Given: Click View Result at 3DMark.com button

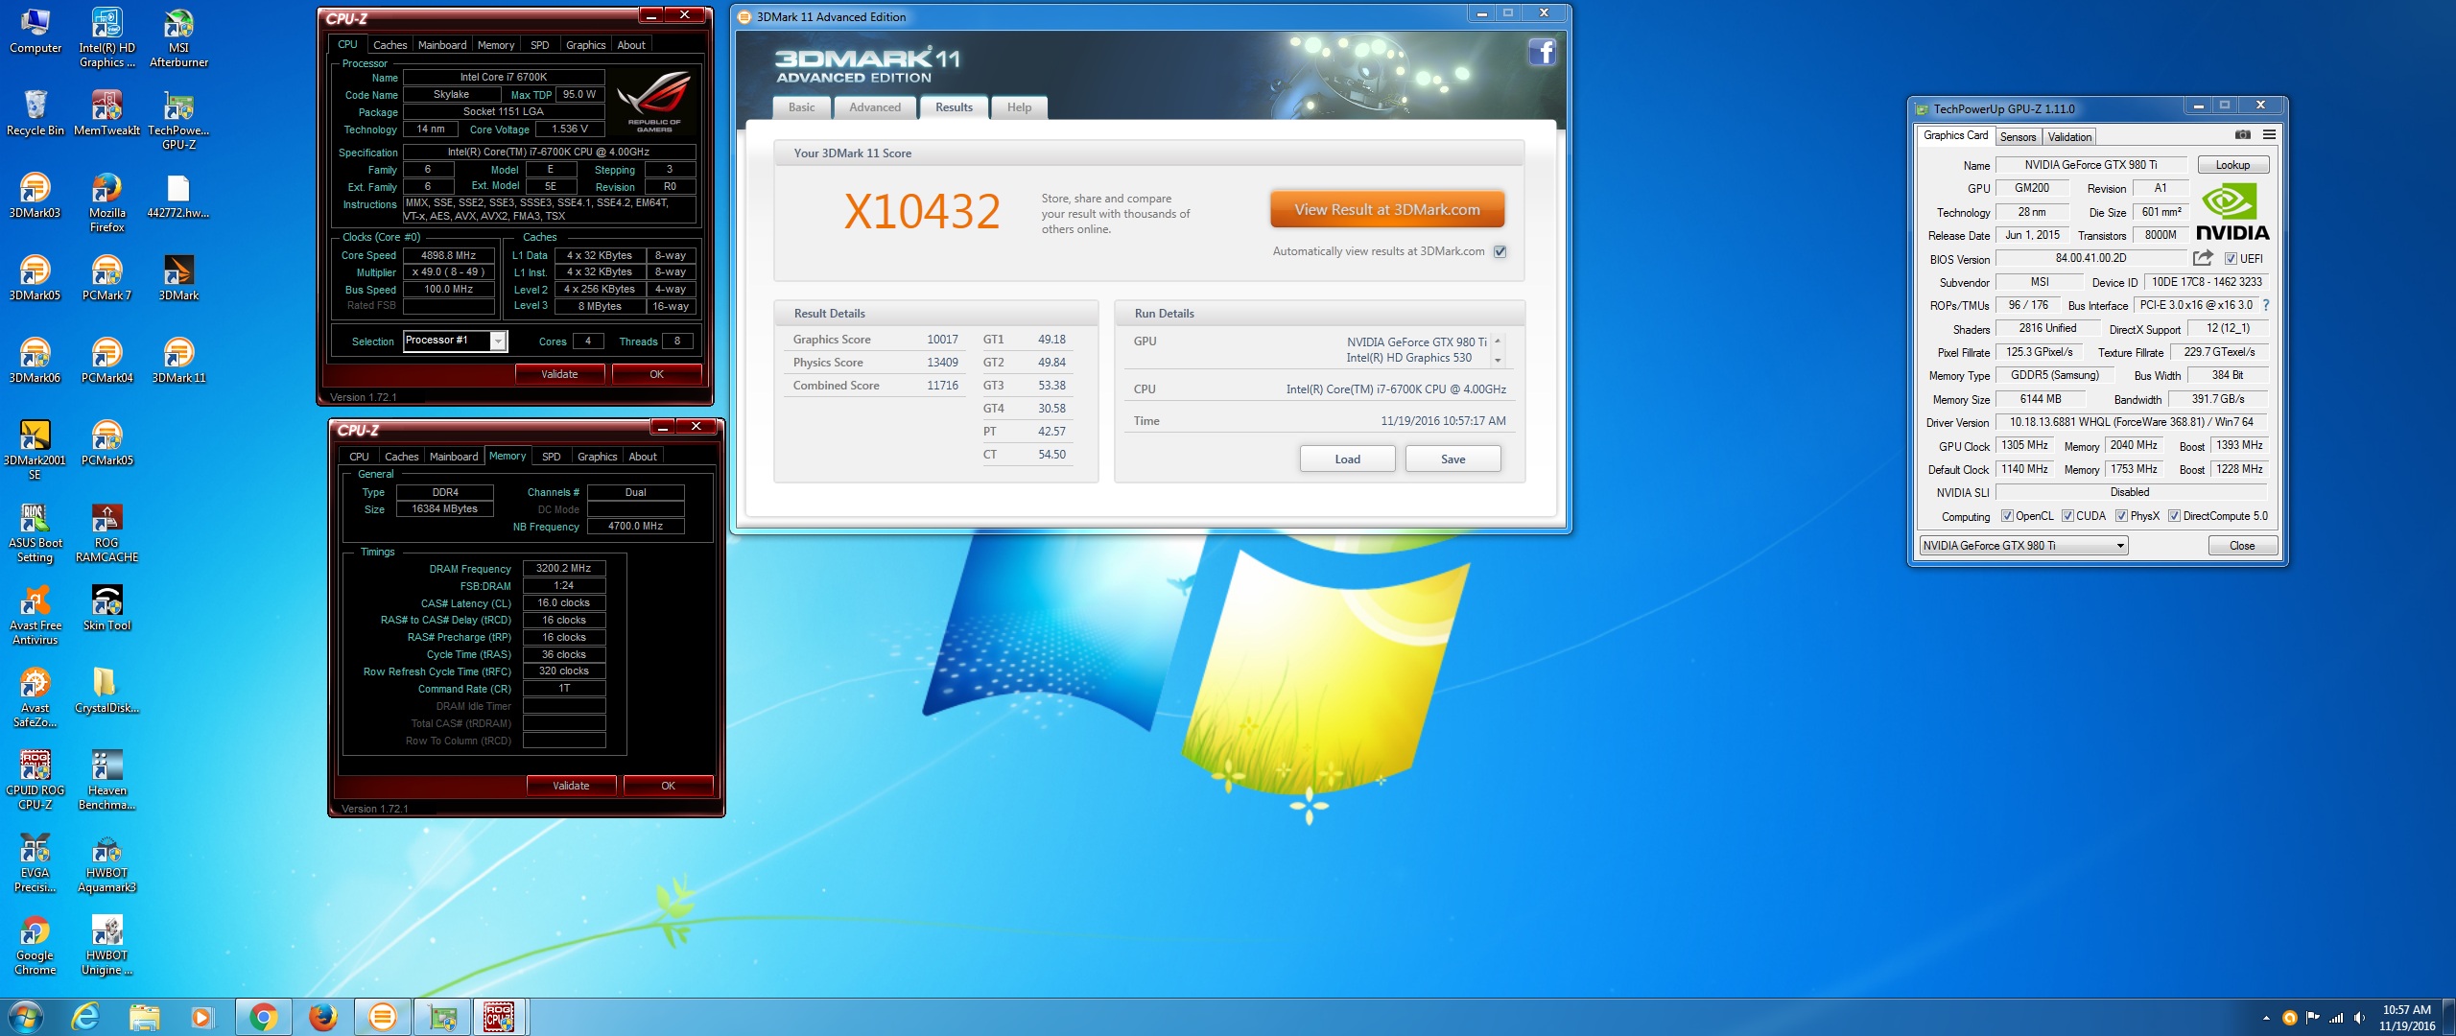Looking at the screenshot, I should (1387, 209).
